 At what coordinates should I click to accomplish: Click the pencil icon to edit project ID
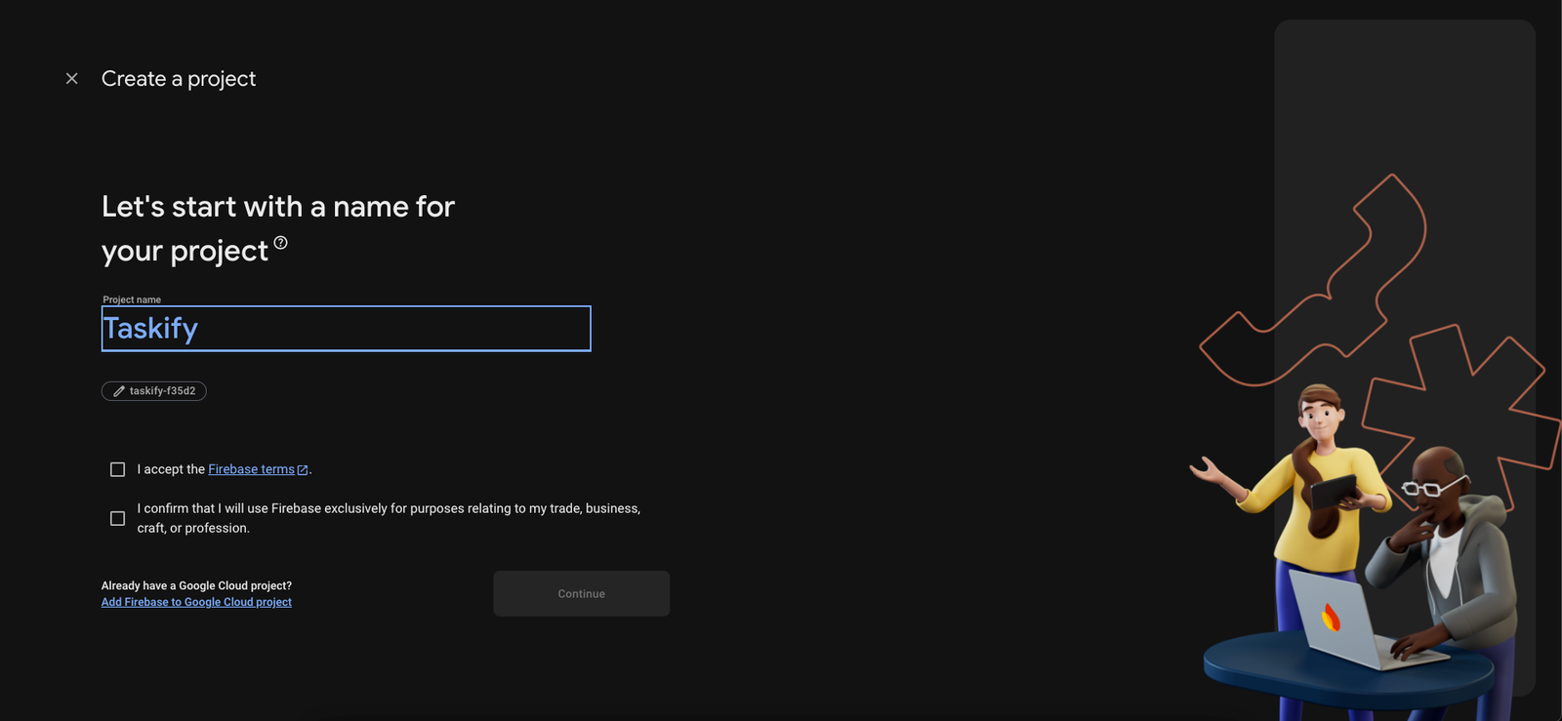click(x=119, y=391)
